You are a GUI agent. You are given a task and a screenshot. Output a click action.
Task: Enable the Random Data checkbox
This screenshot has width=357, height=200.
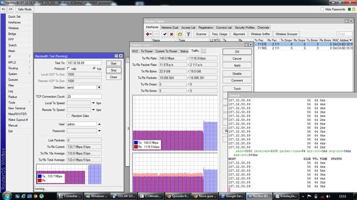68,116
